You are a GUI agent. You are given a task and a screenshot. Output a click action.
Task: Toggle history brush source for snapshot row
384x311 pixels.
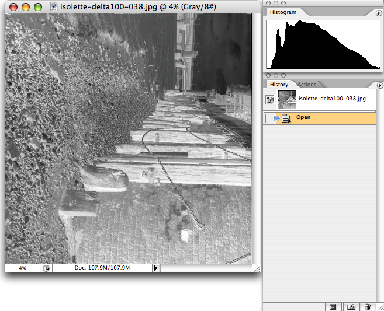[270, 100]
